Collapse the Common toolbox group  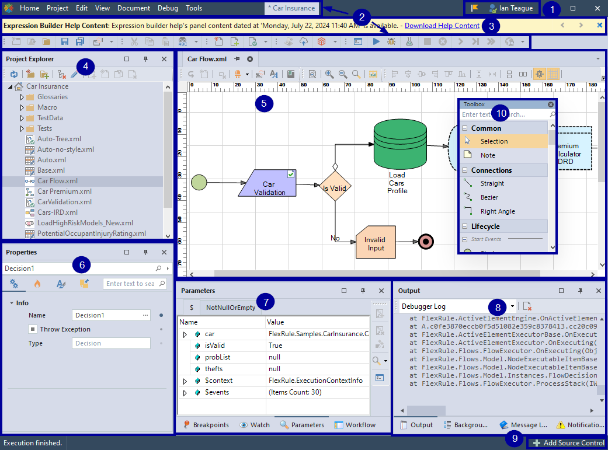[x=464, y=128]
